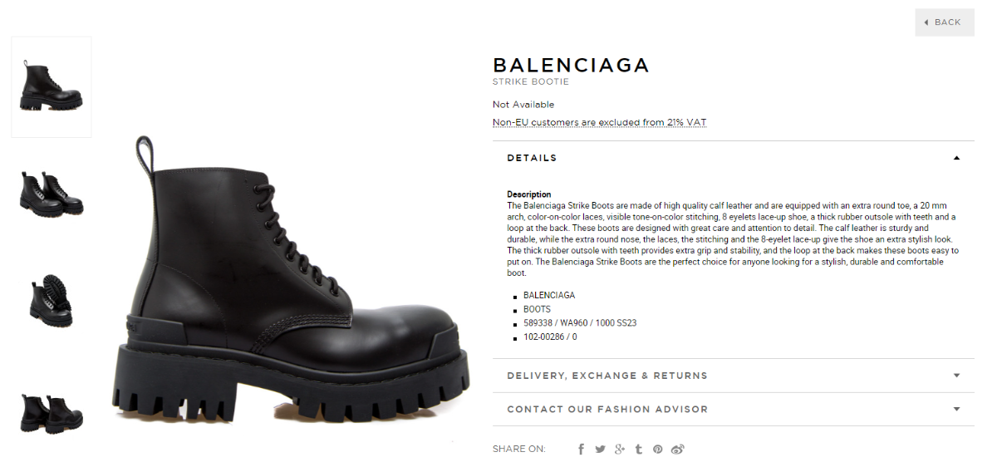The image size is (997, 462).
Task: Go back using the Back button
Action: click(945, 22)
